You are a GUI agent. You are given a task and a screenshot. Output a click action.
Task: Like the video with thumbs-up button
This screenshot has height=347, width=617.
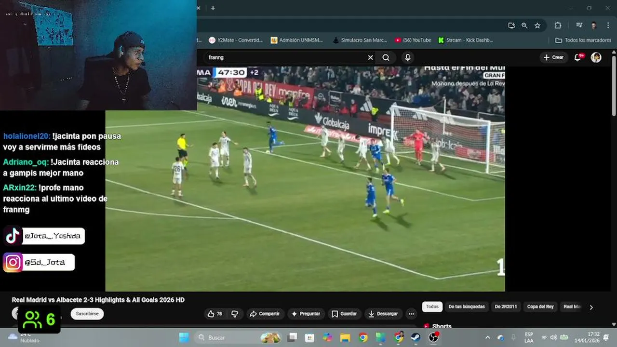coord(215,314)
